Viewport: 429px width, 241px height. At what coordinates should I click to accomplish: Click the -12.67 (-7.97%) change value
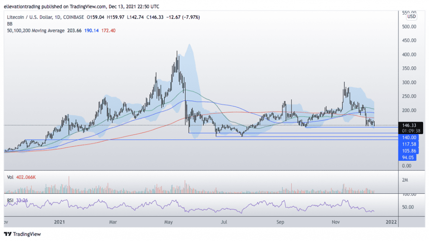183,17
